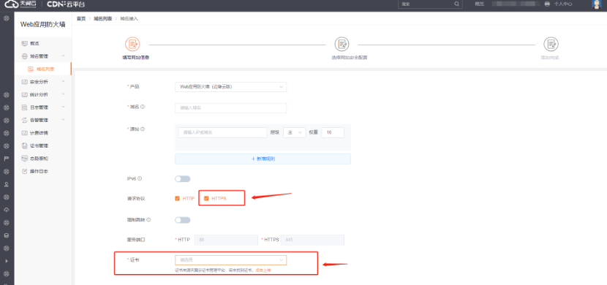Click the 证书管理 document icon
Viewport: 607px width, 285px height.
click(x=24, y=145)
